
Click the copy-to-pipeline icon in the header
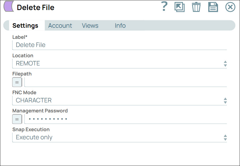pos(179,7)
